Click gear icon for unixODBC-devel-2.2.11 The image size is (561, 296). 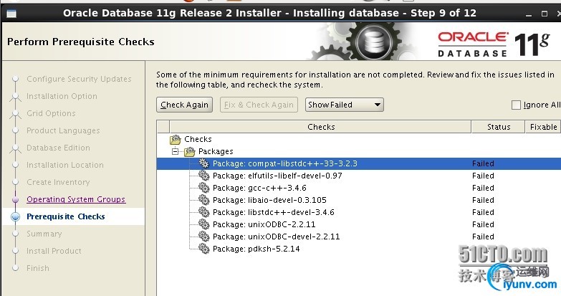point(204,237)
